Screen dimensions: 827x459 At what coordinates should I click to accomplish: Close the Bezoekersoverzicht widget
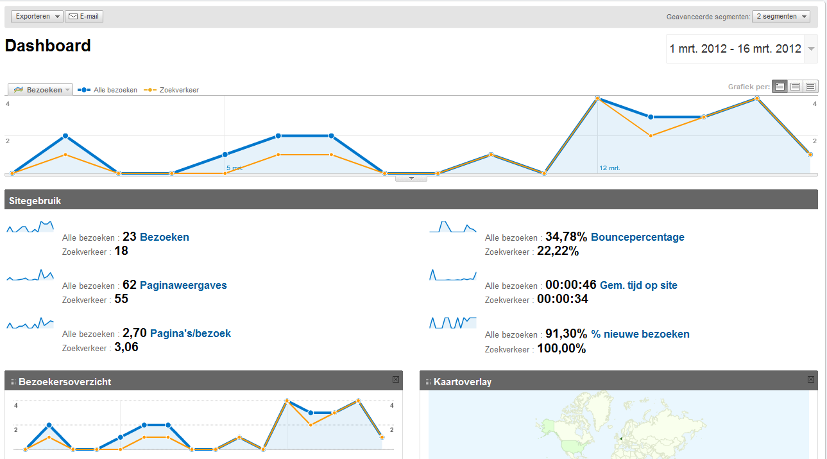[x=396, y=379]
